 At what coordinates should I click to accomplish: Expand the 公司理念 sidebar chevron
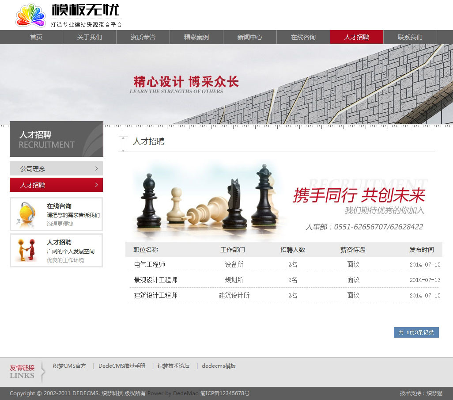96,168
